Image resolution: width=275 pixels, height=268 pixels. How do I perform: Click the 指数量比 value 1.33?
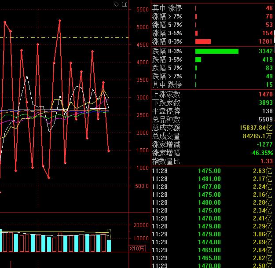pyautogui.click(x=267, y=161)
